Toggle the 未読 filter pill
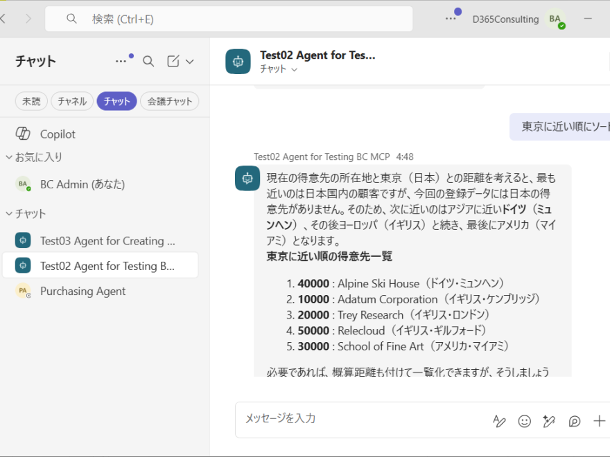 (31, 101)
